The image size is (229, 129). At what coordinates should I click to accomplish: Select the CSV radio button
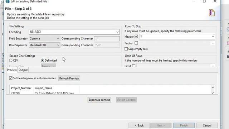(x=11, y=61)
